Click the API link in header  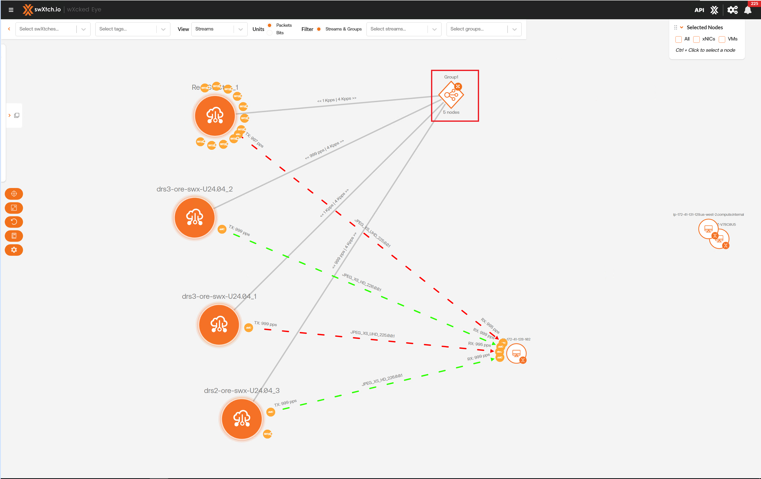pyautogui.click(x=699, y=10)
